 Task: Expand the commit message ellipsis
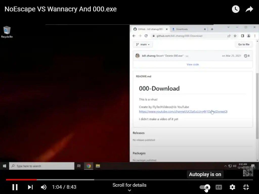coord(187,56)
